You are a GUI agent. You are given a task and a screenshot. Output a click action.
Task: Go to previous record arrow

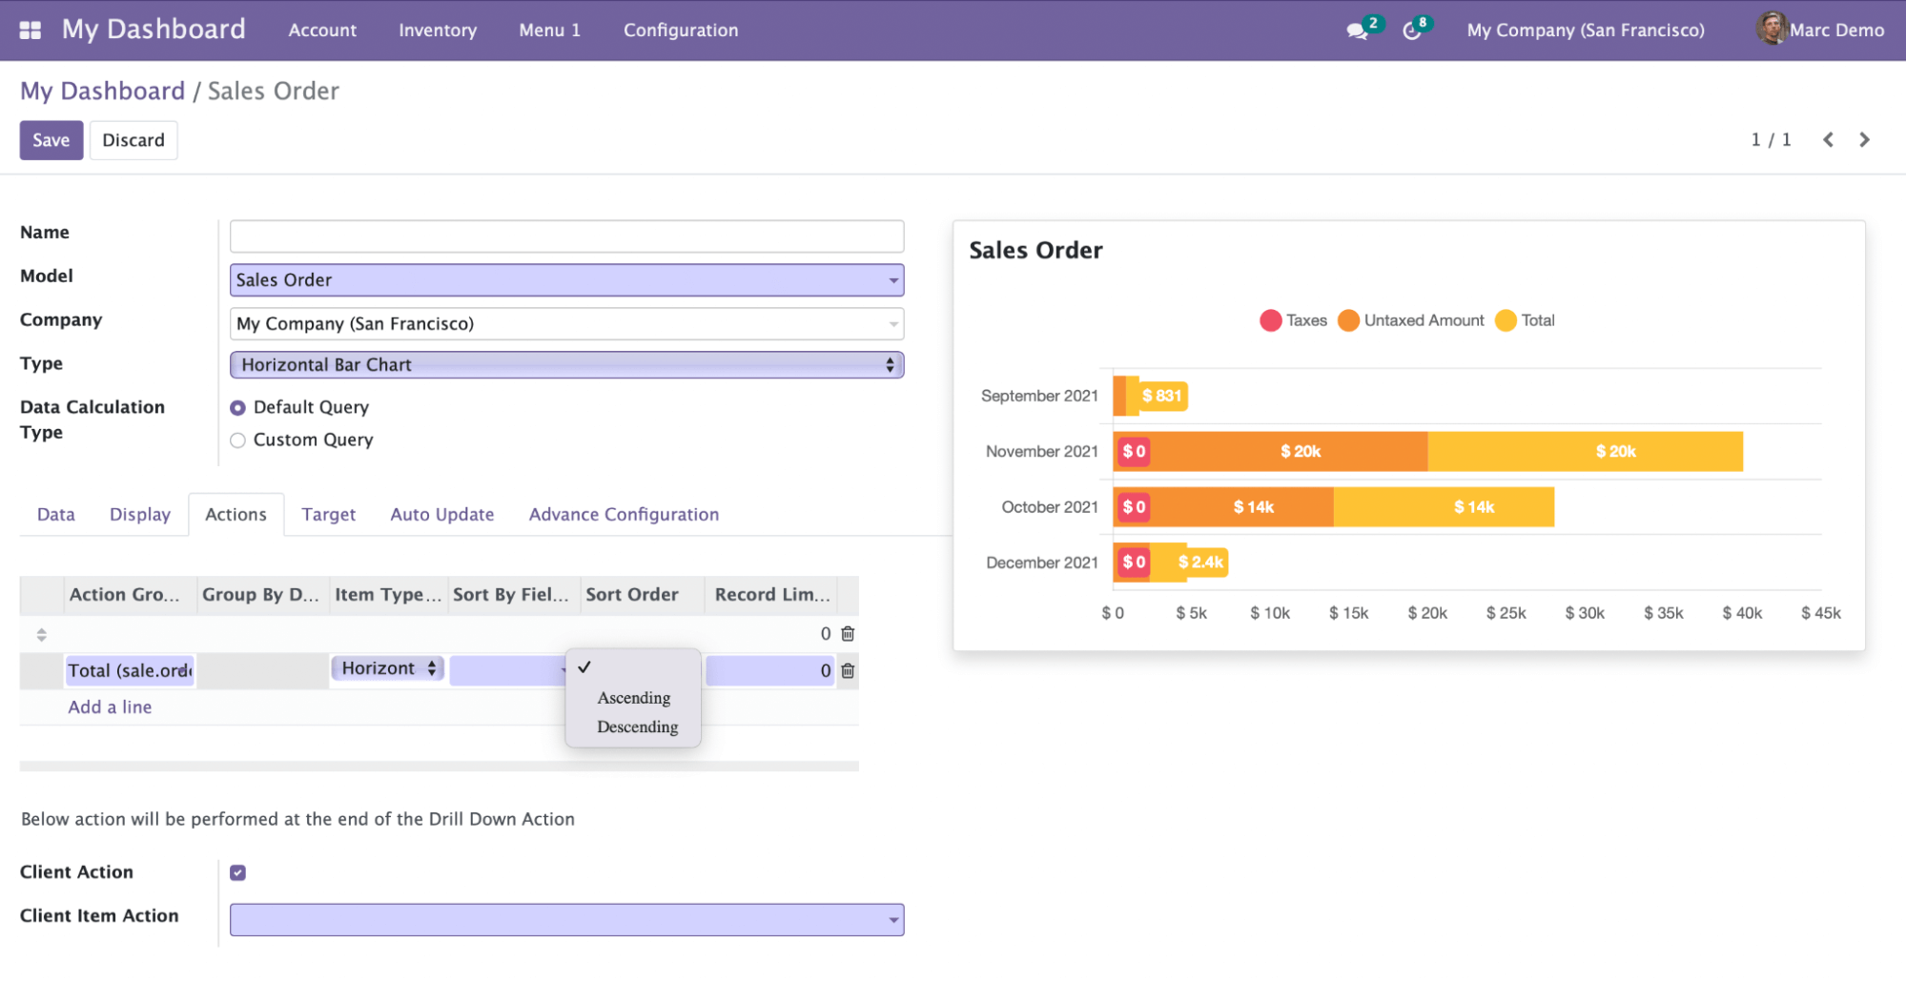[1828, 139]
